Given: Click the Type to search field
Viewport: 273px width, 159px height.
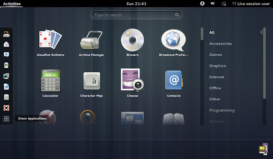Looking at the screenshot, I should 136,15.
